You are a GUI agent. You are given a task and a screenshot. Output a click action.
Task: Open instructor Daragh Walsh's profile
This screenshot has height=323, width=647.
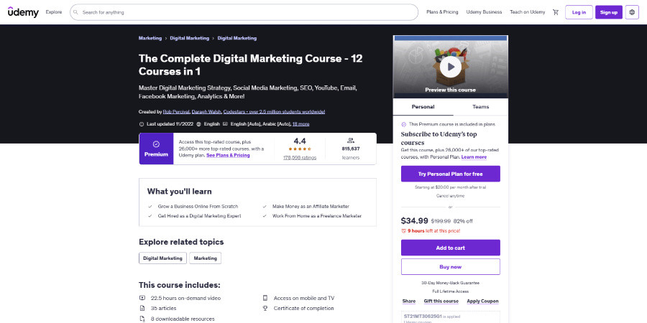pyautogui.click(x=206, y=112)
